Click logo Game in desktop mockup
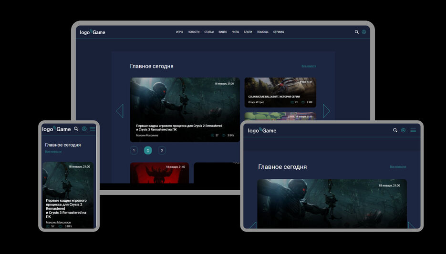 (93, 32)
